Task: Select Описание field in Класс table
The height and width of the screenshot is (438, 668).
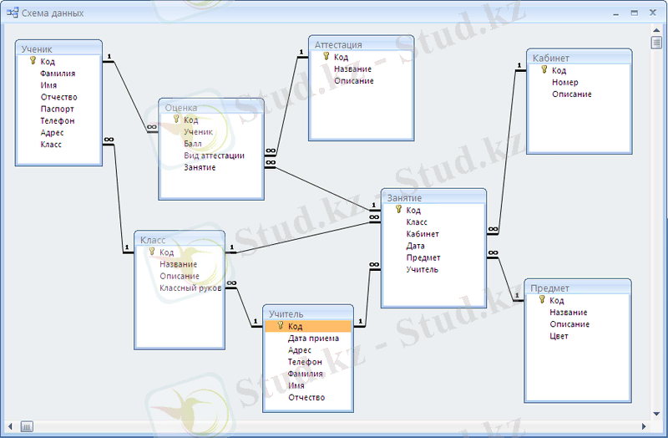Action: point(180,276)
